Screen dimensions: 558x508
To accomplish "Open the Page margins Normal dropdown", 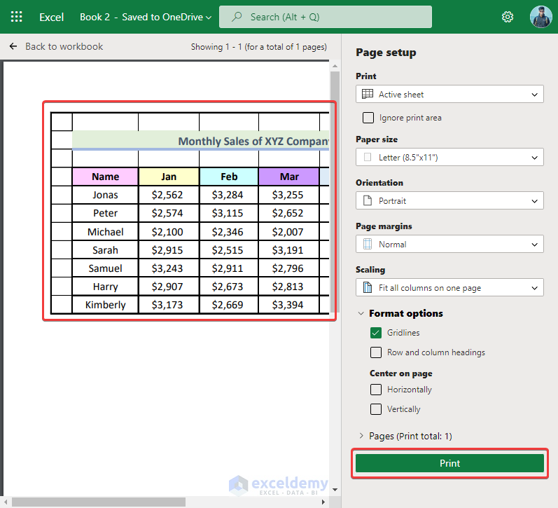I will click(449, 244).
